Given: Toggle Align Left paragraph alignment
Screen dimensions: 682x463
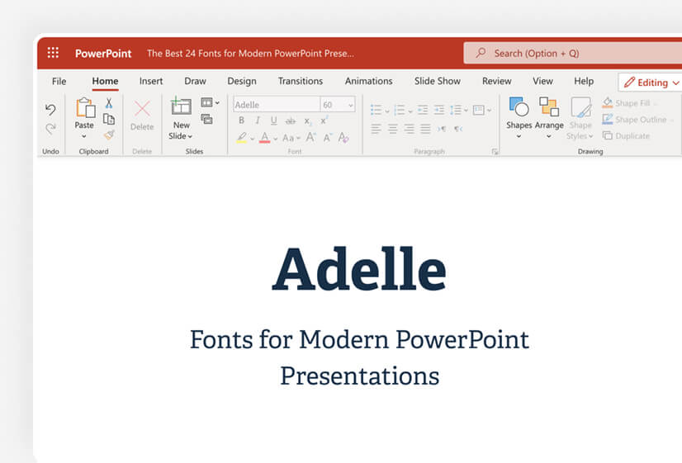Looking at the screenshot, I should 377,129.
